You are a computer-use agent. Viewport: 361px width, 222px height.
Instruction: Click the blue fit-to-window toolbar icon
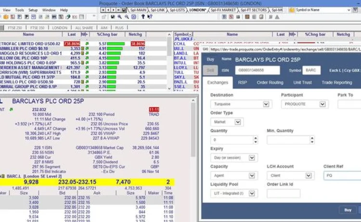[x=133, y=17]
